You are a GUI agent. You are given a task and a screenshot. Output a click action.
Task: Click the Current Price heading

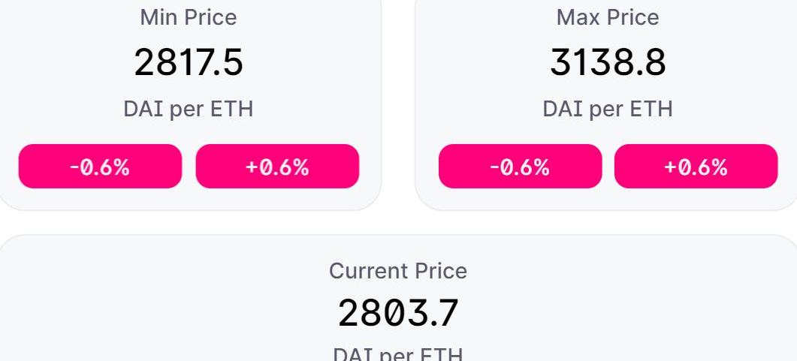[x=398, y=271]
